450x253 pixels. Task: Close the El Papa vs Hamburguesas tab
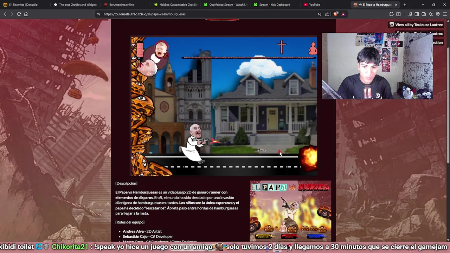pyautogui.click(x=396, y=5)
